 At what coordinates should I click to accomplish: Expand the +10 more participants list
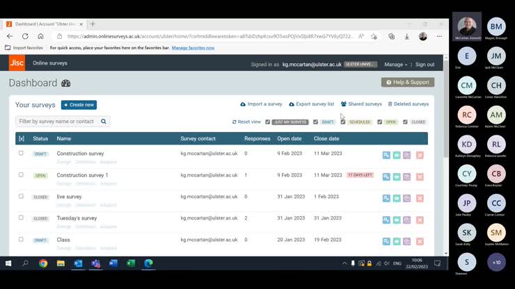[496, 262]
